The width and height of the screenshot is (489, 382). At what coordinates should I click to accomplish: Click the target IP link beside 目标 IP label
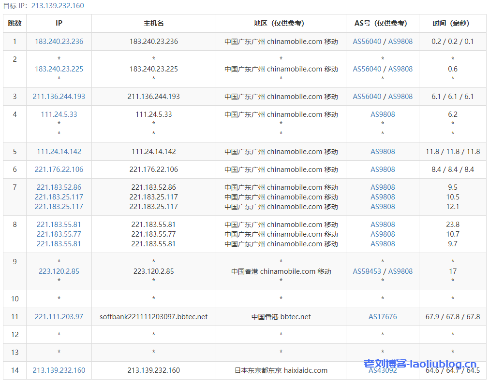[57, 6]
